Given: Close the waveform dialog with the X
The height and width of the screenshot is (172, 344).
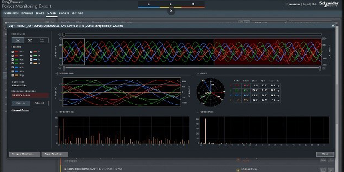Looking at the screenshot, I should click(x=332, y=26).
